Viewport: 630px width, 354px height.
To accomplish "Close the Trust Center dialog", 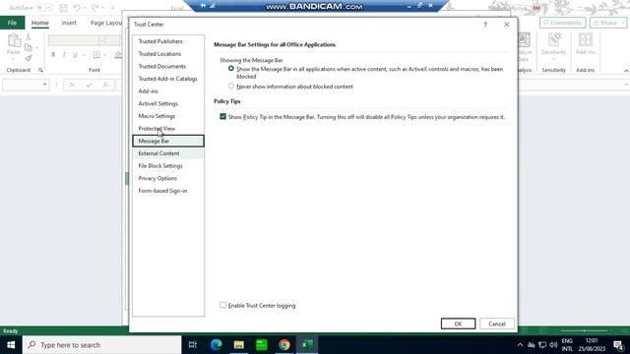I will click(x=507, y=25).
